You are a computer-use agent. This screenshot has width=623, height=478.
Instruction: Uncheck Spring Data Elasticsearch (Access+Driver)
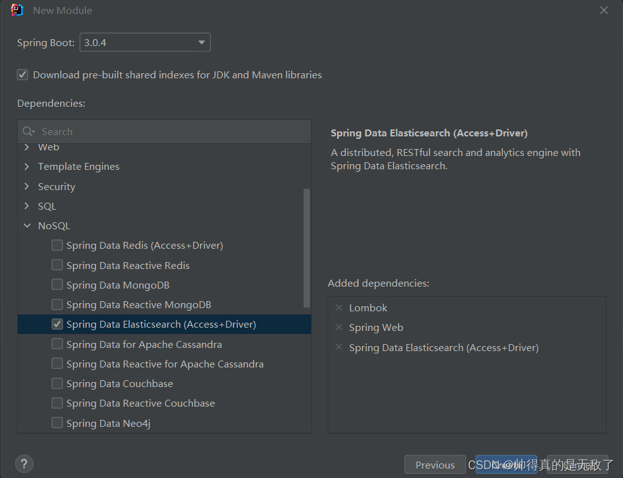click(x=57, y=324)
